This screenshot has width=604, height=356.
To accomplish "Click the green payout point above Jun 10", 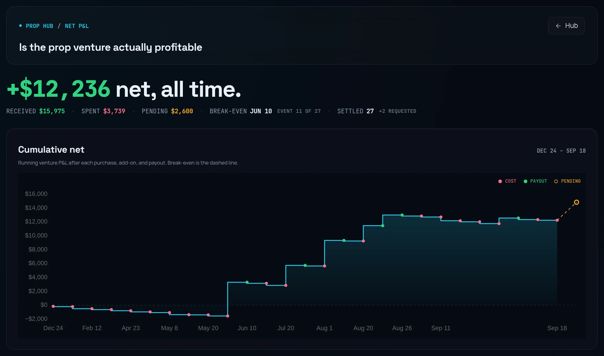I will (x=247, y=282).
